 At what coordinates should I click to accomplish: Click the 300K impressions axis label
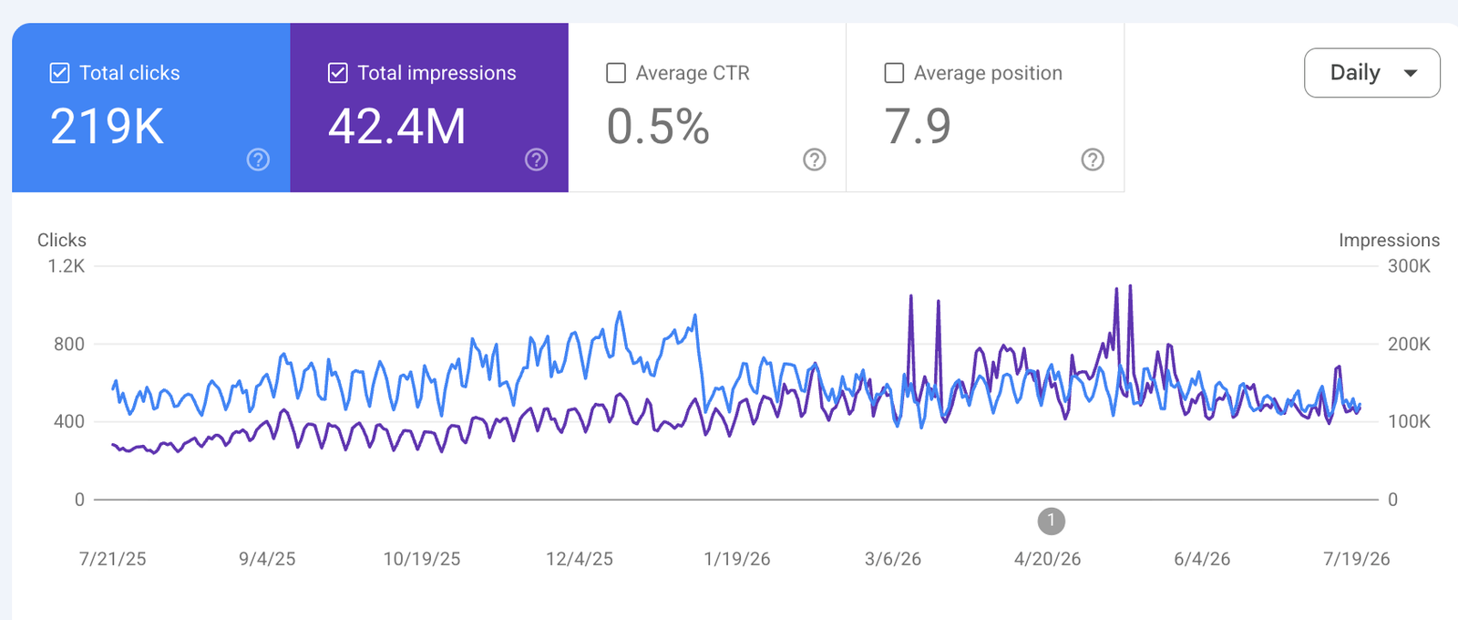tap(1409, 266)
